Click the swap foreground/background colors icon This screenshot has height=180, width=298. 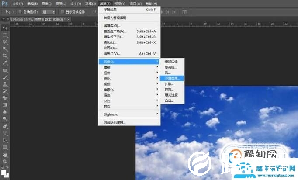tap(7, 167)
